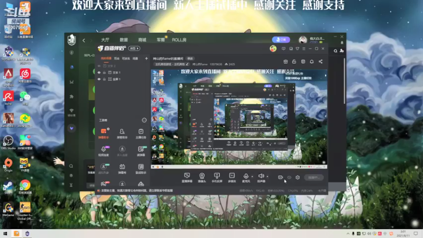Switch to the third scene tab in the scene panel
This screenshot has width=423, height=238.
126,58
